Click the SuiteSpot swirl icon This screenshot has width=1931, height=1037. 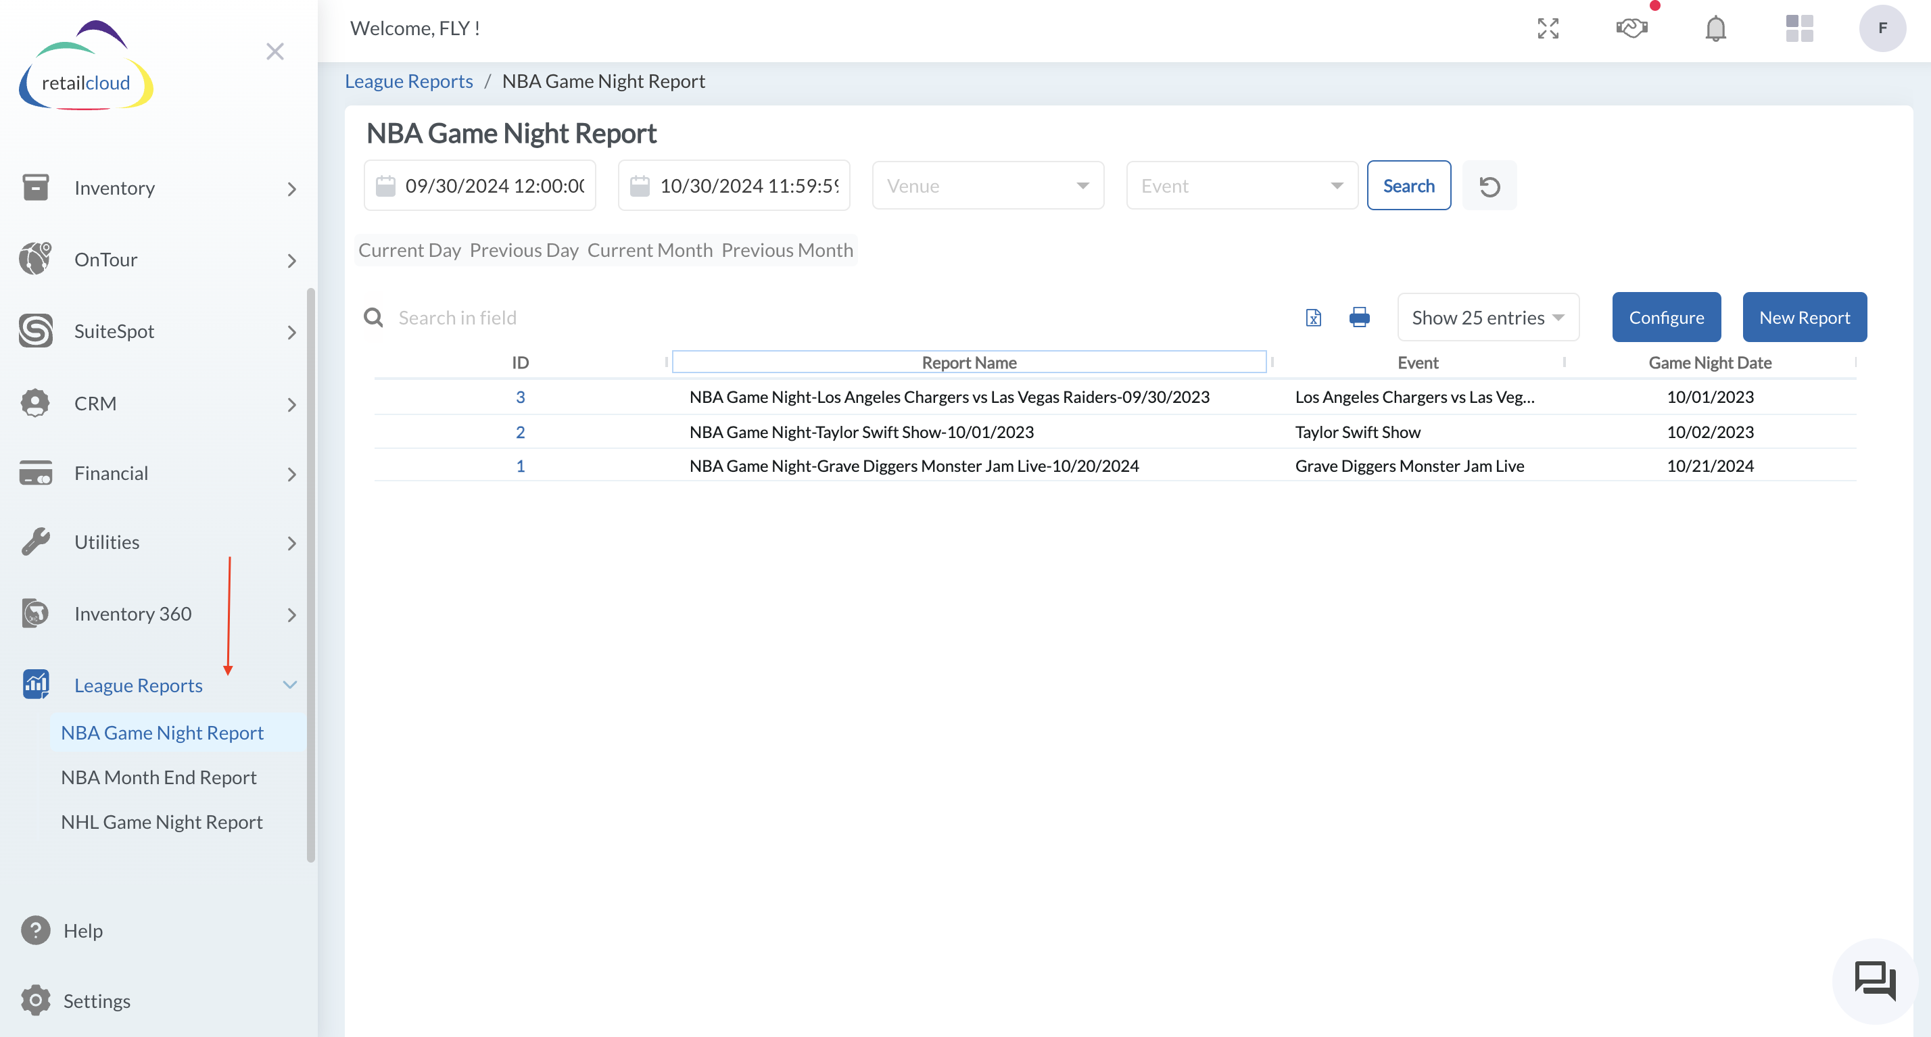point(35,331)
